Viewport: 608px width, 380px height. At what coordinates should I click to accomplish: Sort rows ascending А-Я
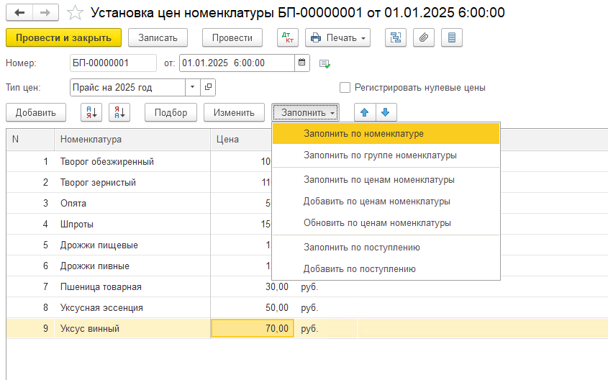[91, 112]
